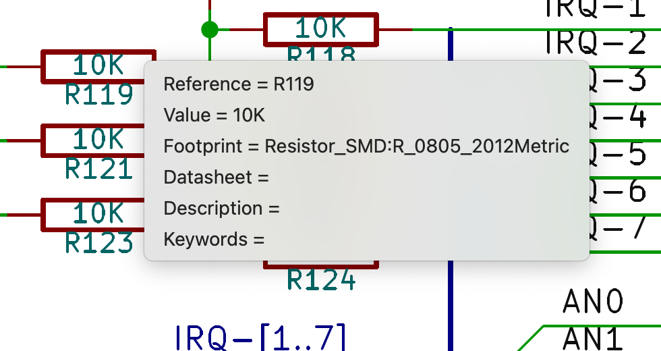Viewport: 661px width, 351px height.
Task: Click the R124 reference designator text
Action: [x=321, y=279]
